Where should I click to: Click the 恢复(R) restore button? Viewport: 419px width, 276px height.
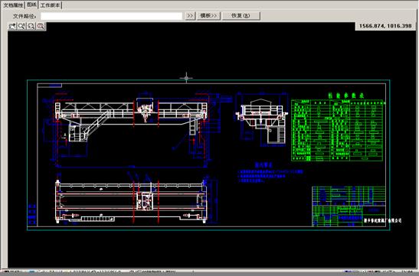click(x=241, y=16)
